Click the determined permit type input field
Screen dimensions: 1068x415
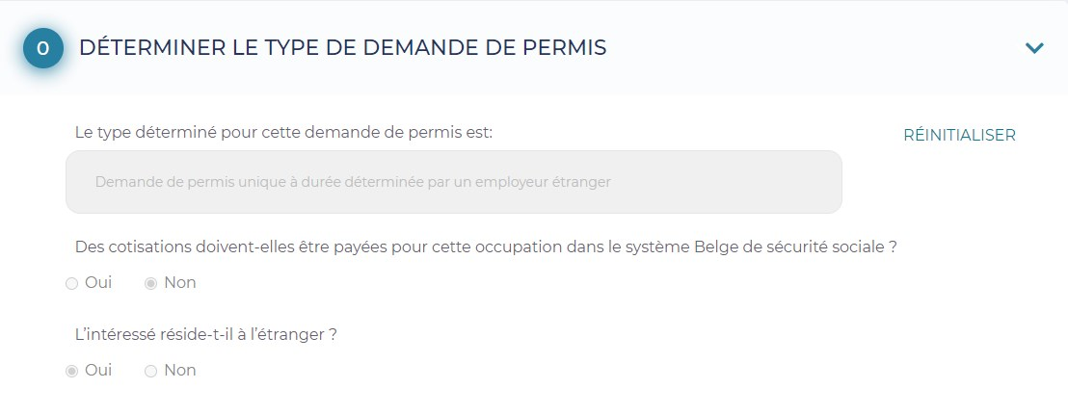tap(453, 182)
